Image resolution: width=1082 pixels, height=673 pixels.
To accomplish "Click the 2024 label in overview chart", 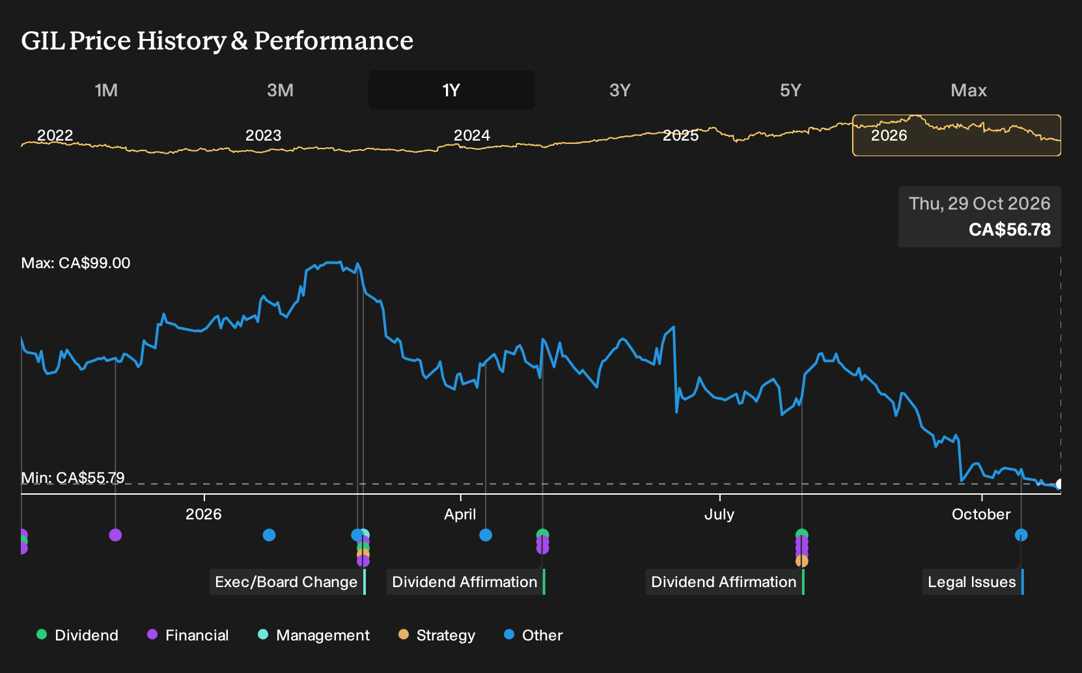I will (472, 135).
